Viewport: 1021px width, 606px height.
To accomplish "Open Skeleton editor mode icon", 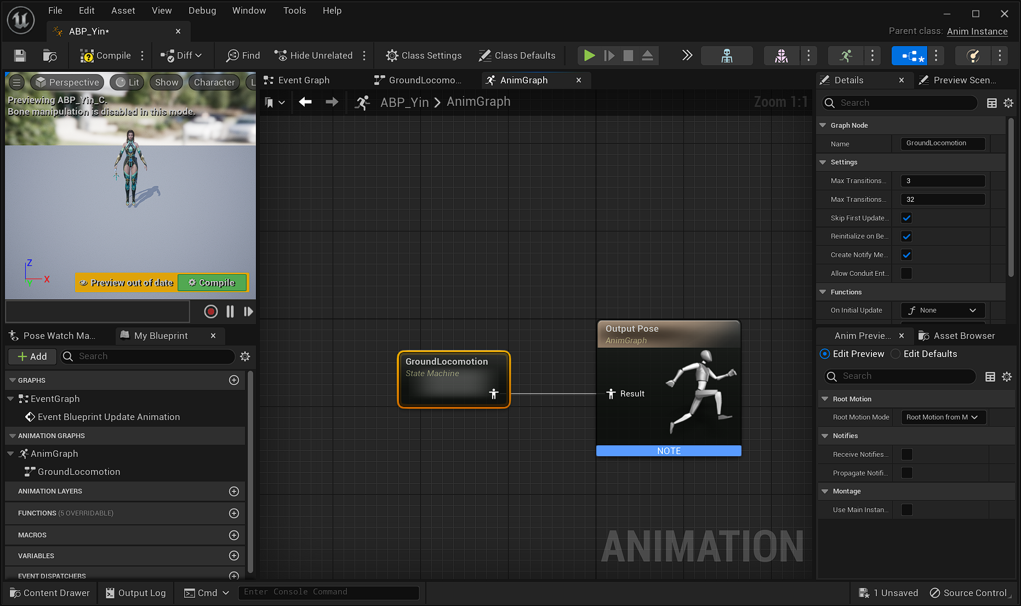I will [x=727, y=55].
